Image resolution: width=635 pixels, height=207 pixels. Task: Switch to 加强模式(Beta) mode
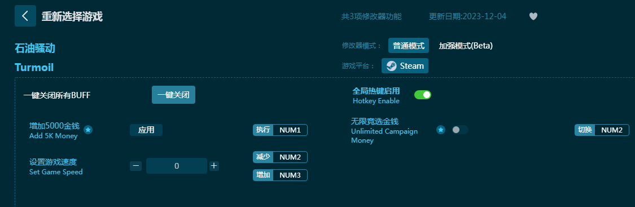tap(466, 46)
